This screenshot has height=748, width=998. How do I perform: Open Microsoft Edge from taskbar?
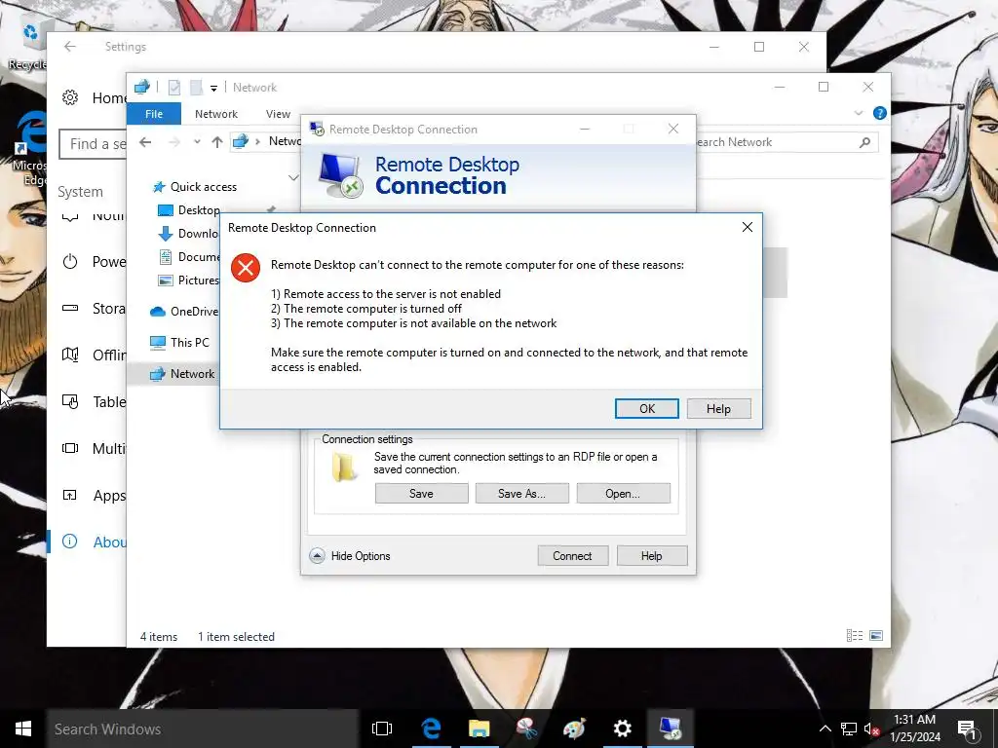(431, 729)
